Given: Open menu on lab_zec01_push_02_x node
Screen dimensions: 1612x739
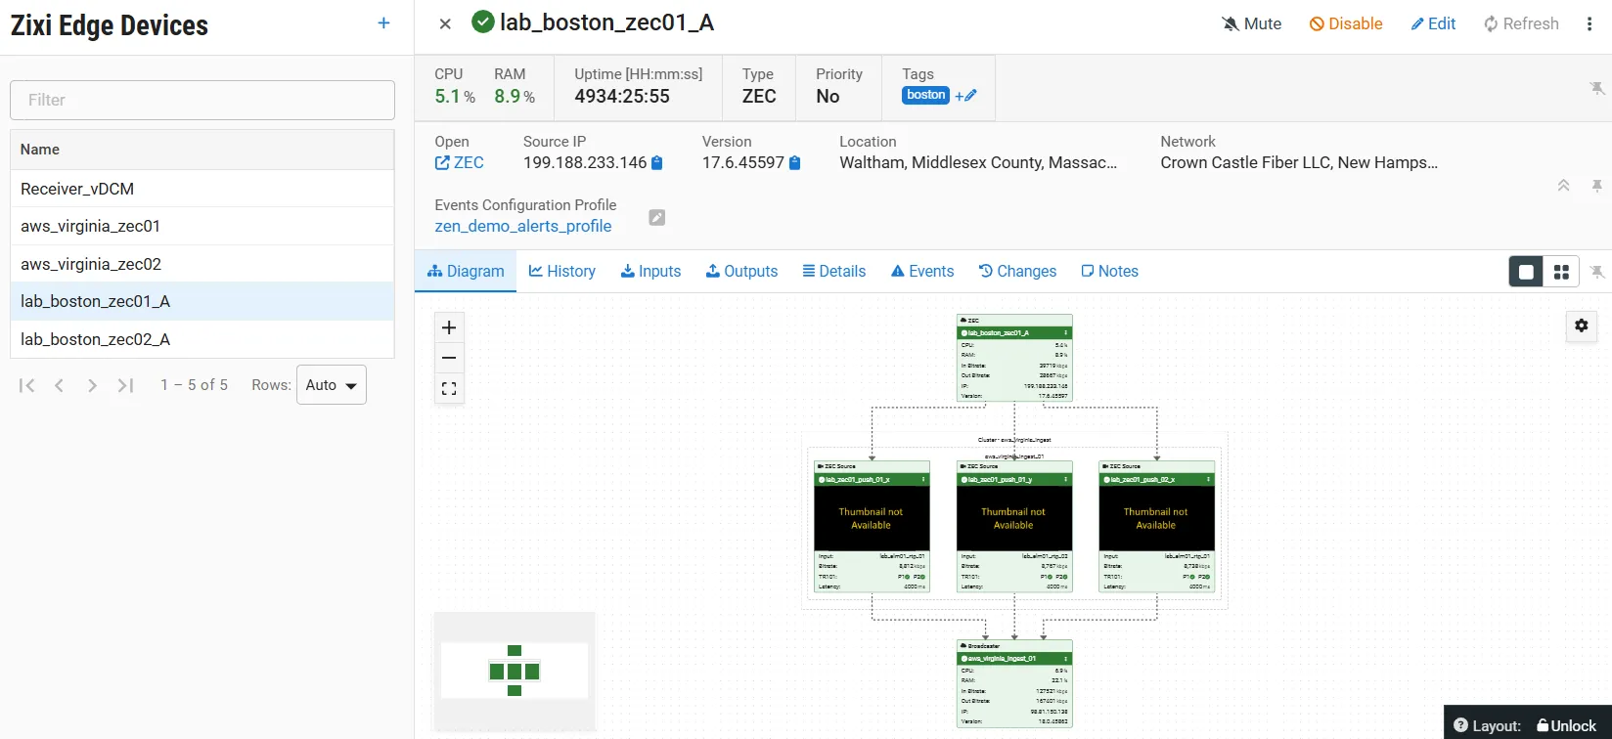Looking at the screenshot, I should tap(1209, 480).
